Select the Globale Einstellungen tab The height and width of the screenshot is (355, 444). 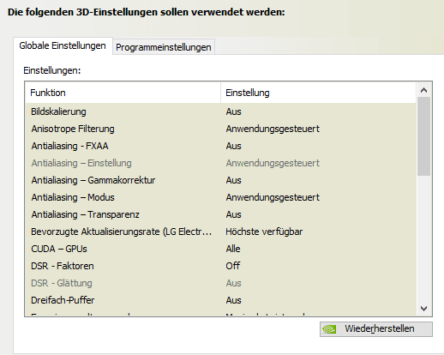point(63,45)
